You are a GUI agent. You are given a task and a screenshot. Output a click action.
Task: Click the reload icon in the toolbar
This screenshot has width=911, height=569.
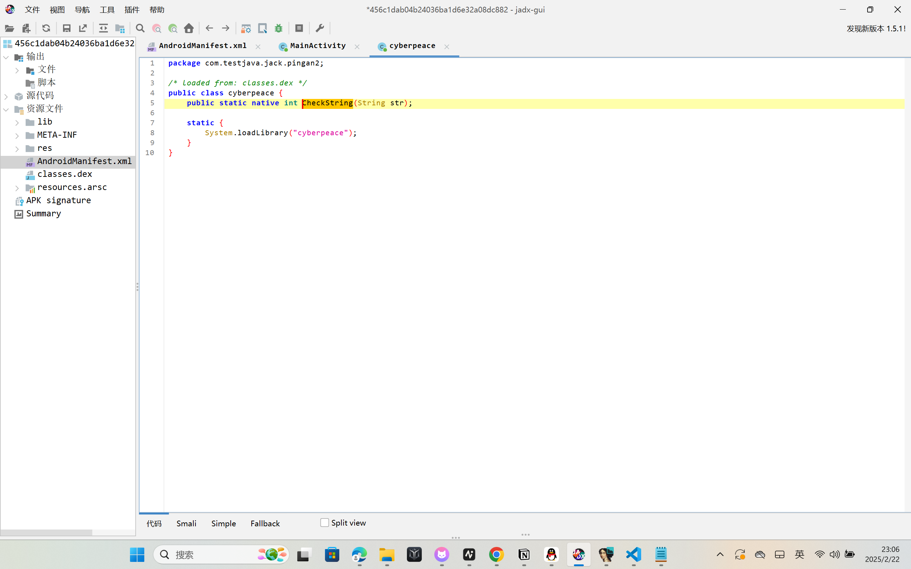click(x=46, y=28)
